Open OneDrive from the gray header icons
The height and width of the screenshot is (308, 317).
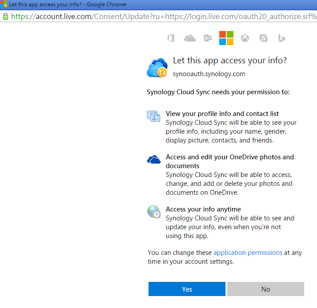pos(190,38)
